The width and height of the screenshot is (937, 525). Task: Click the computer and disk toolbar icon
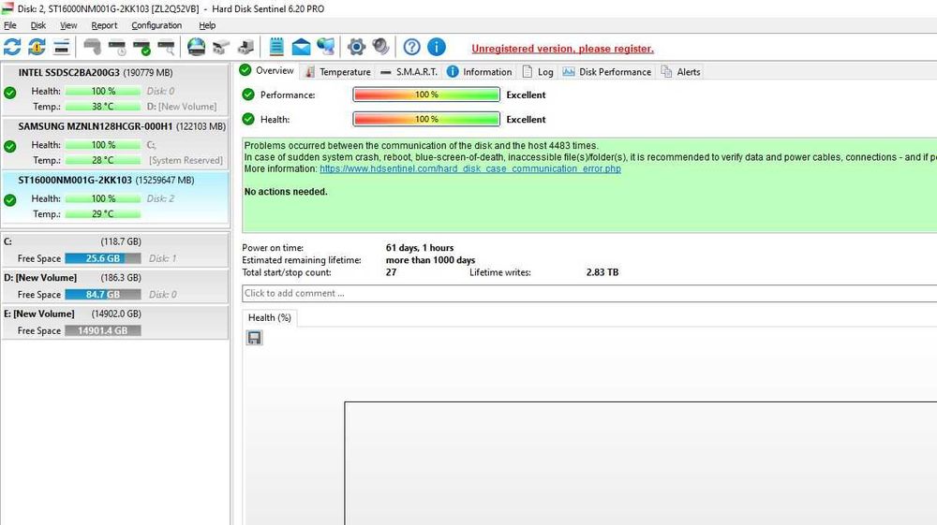click(245, 47)
